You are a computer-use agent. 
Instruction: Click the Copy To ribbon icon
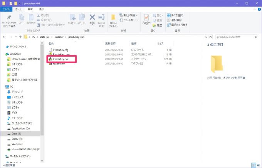point(81,19)
